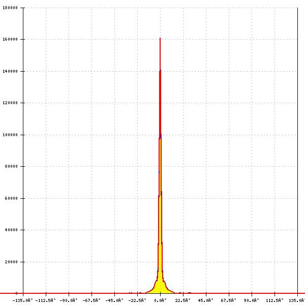Screen dimensions: 305x305
Task: Click the 100000 y-axis label
Action: tap(10, 135)
